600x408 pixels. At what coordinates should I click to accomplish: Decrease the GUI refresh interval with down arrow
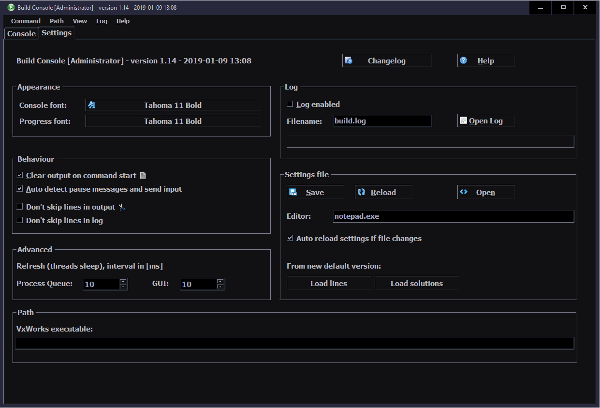click(220, 287)
